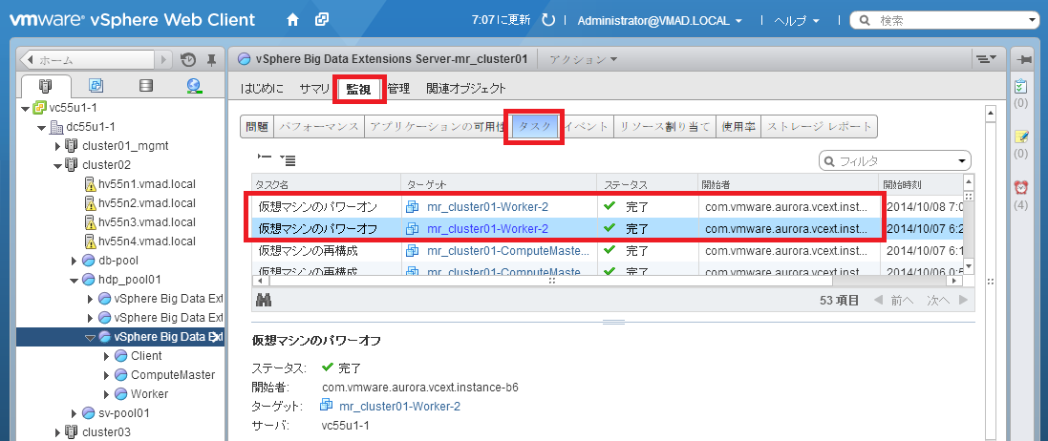Open the alarms icon in right sidebar
1048x441 pixels.
click(1020, 187)
